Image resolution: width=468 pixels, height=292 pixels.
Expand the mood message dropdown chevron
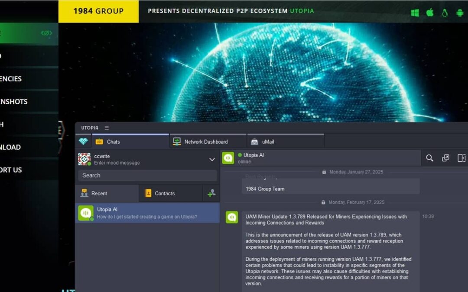[212, 159]
